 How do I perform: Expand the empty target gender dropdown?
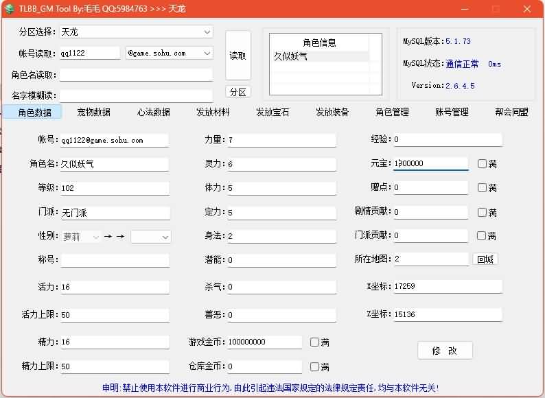point(151,237)
